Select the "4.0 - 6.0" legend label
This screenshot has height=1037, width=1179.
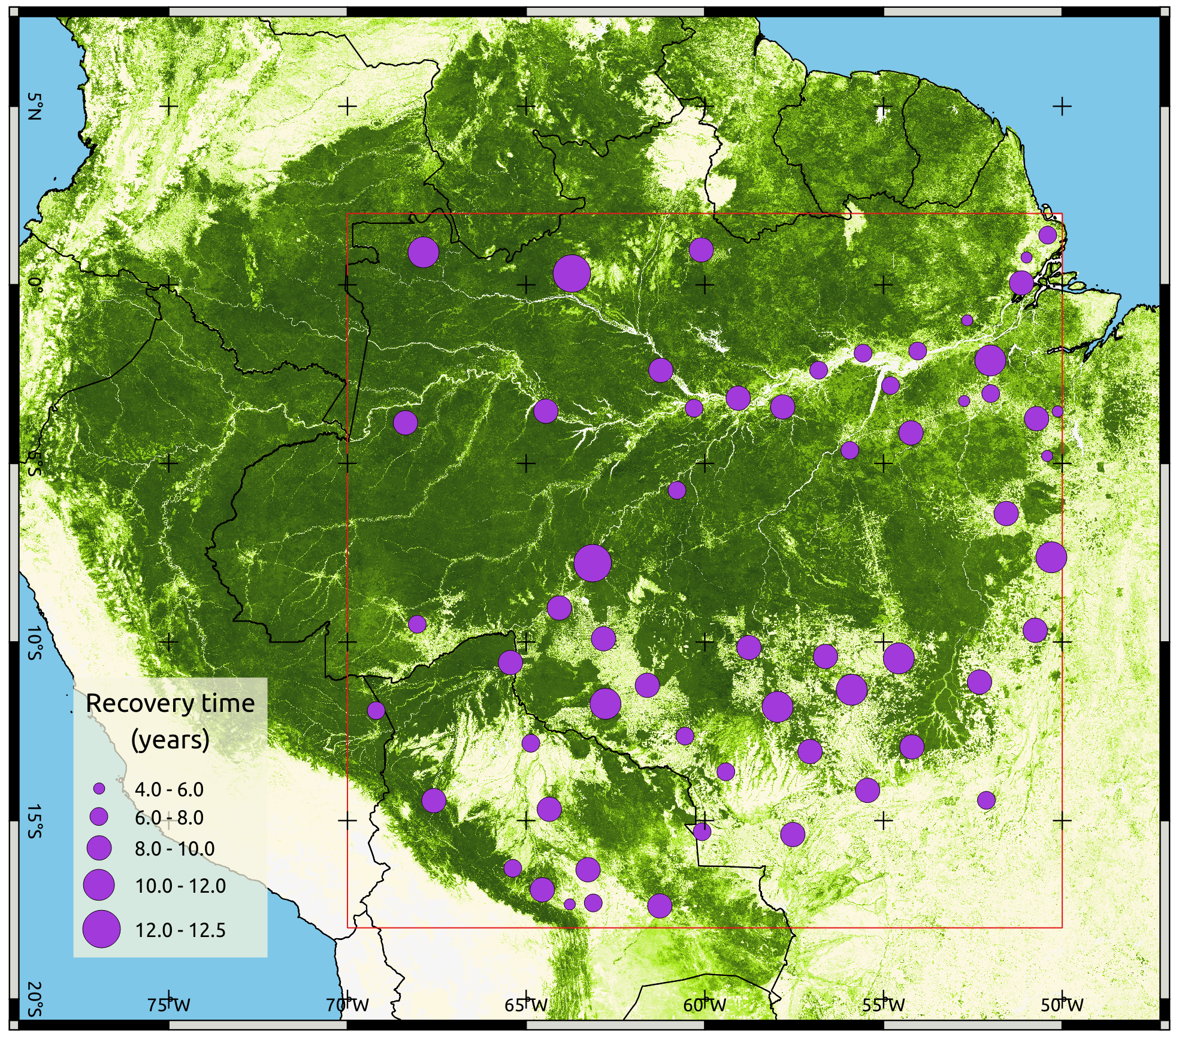tap(169, 790)
